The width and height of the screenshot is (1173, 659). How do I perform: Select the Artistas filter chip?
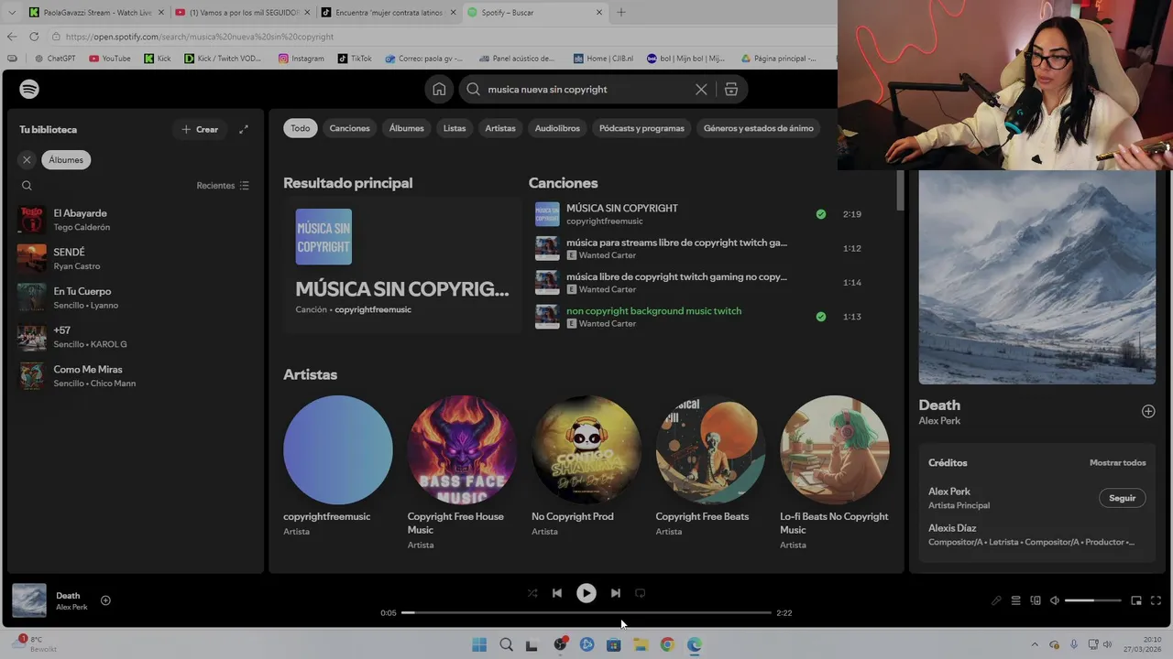tap(500, 128)
